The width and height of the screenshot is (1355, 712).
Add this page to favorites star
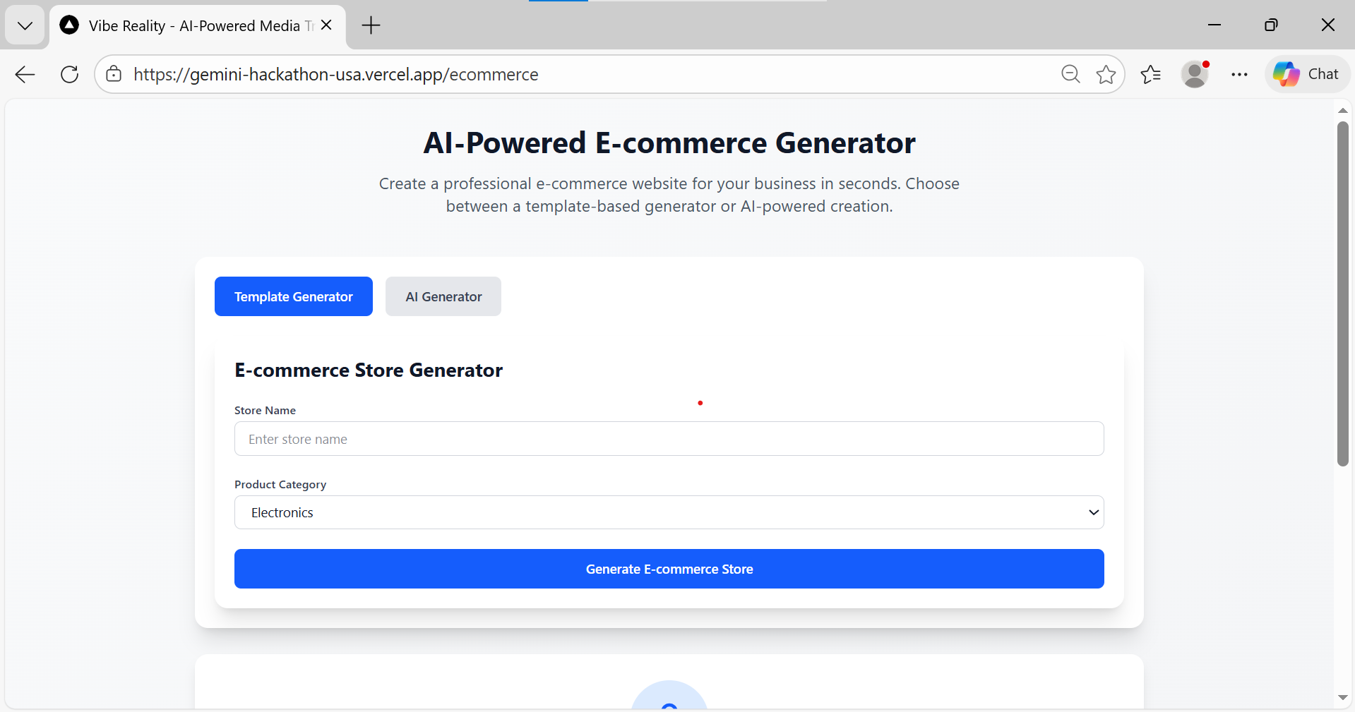point(1106,74)
